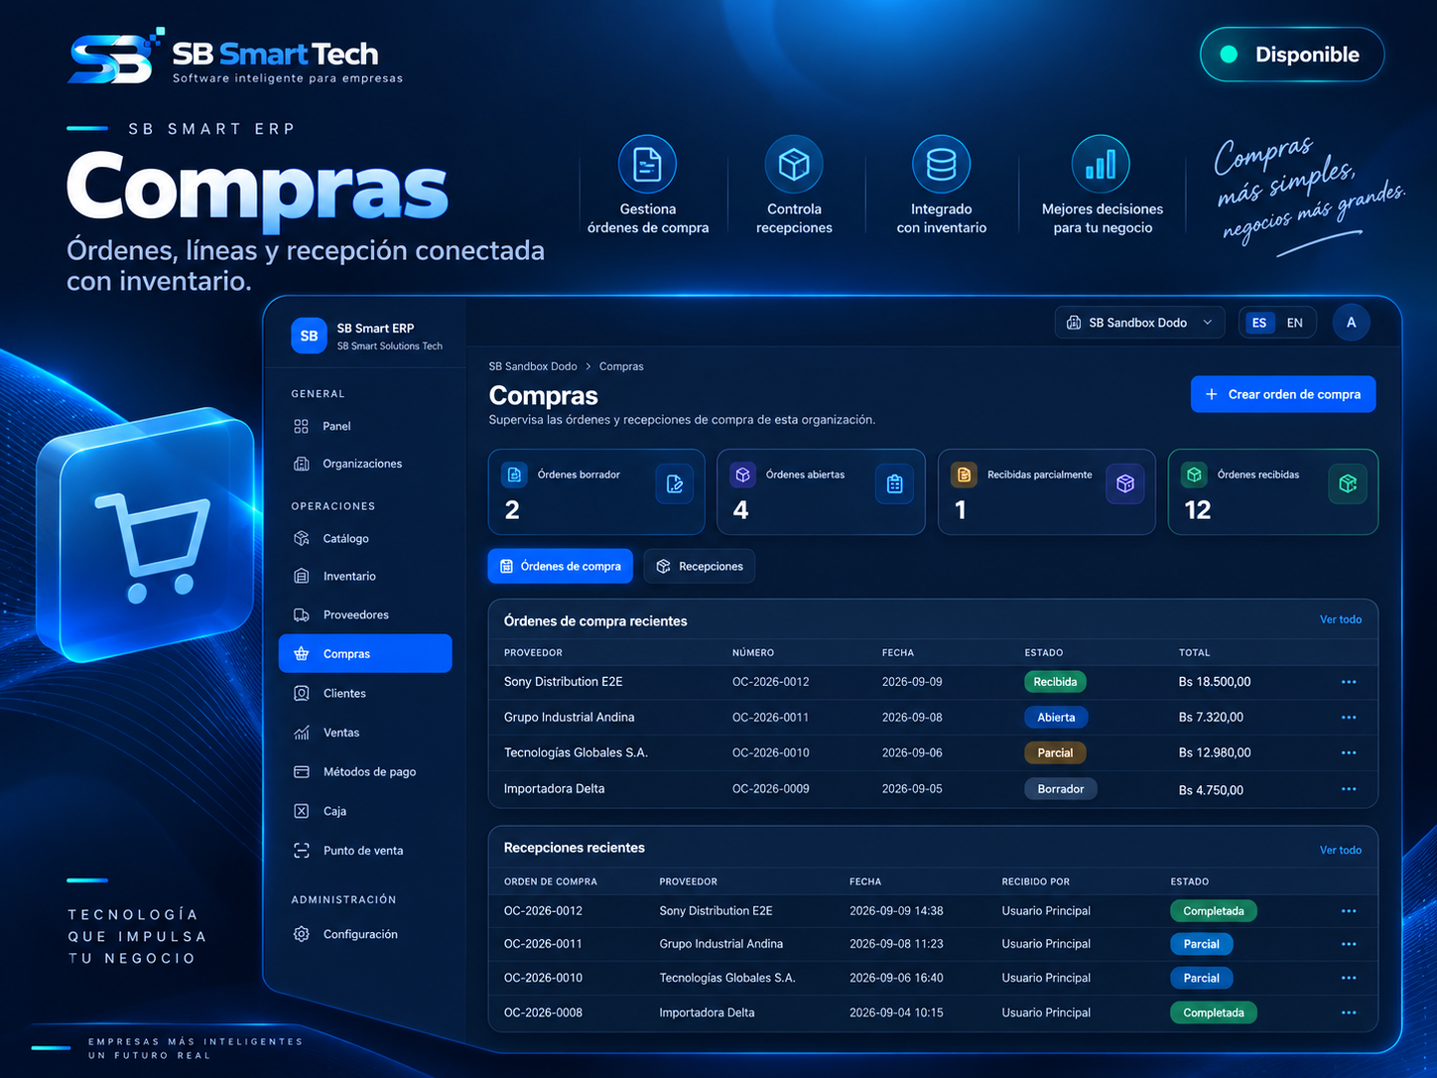Click the Punto de venta scanner icon
1437x1078 pixels.
tap(301, 850)
